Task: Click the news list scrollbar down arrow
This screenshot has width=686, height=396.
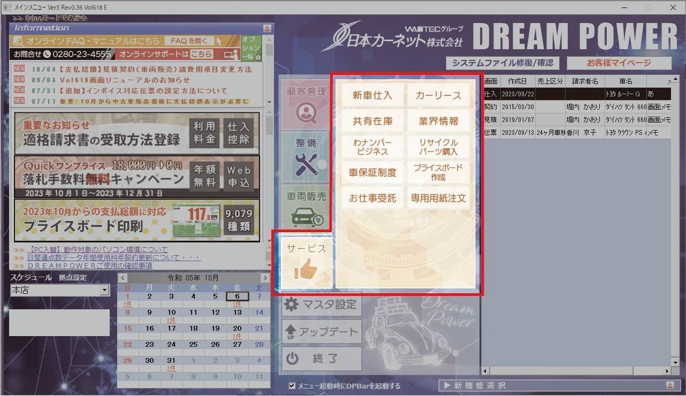Action: 270,102
